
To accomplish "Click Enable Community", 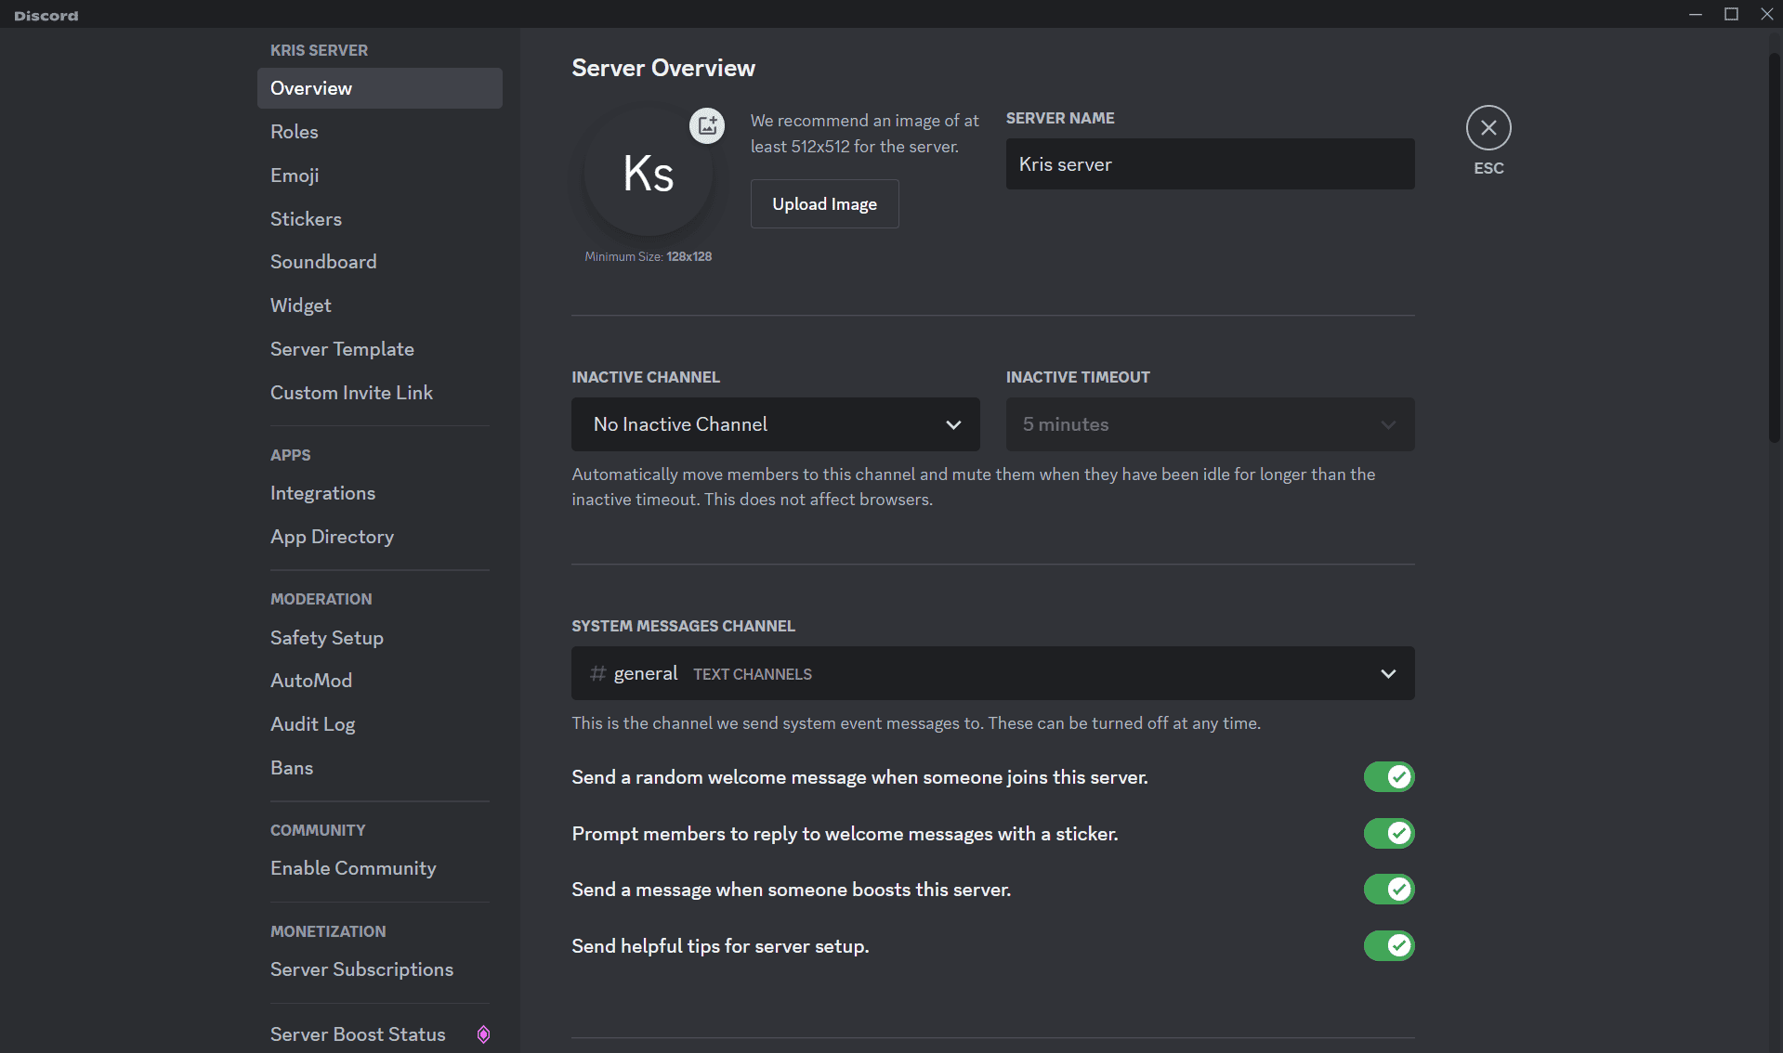I will (379, 868).
